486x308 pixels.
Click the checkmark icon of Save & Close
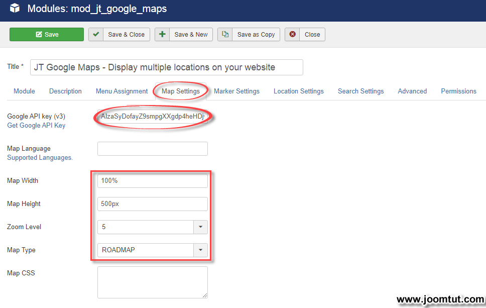(x=96, y=35)
